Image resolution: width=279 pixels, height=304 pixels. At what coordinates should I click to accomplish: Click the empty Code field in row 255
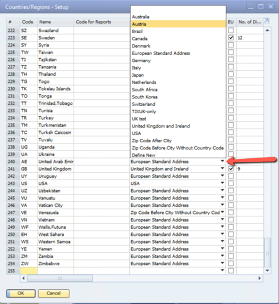tap(28, 271)
